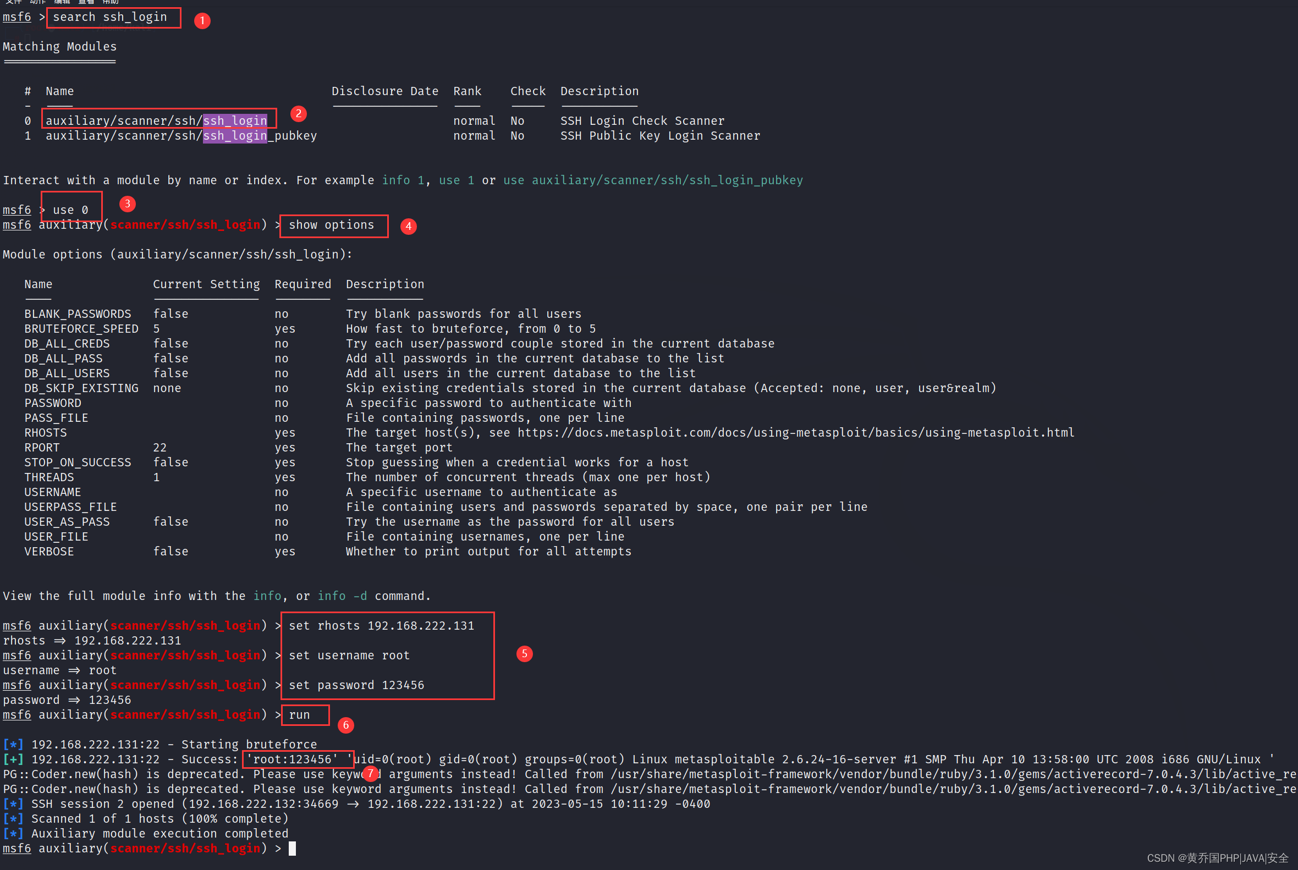The image size is (1298, 870).
Task: Click 'The target port' description
Action: pos(399,448)
